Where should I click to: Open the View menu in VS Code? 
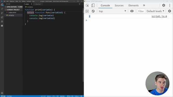click(17, 1)
